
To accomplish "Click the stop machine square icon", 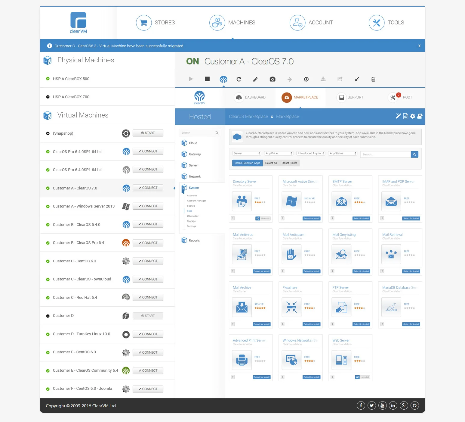I will 207,79.
